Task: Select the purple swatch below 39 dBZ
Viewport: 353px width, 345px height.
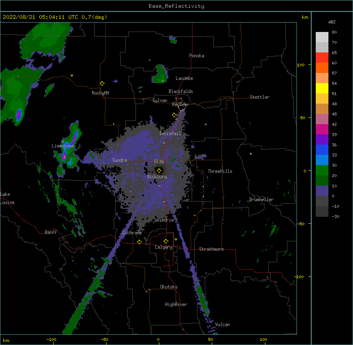Action: (x=322, y=140)
